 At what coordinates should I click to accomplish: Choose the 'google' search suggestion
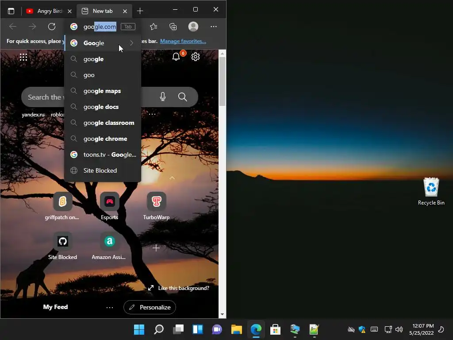pos(103,59)
